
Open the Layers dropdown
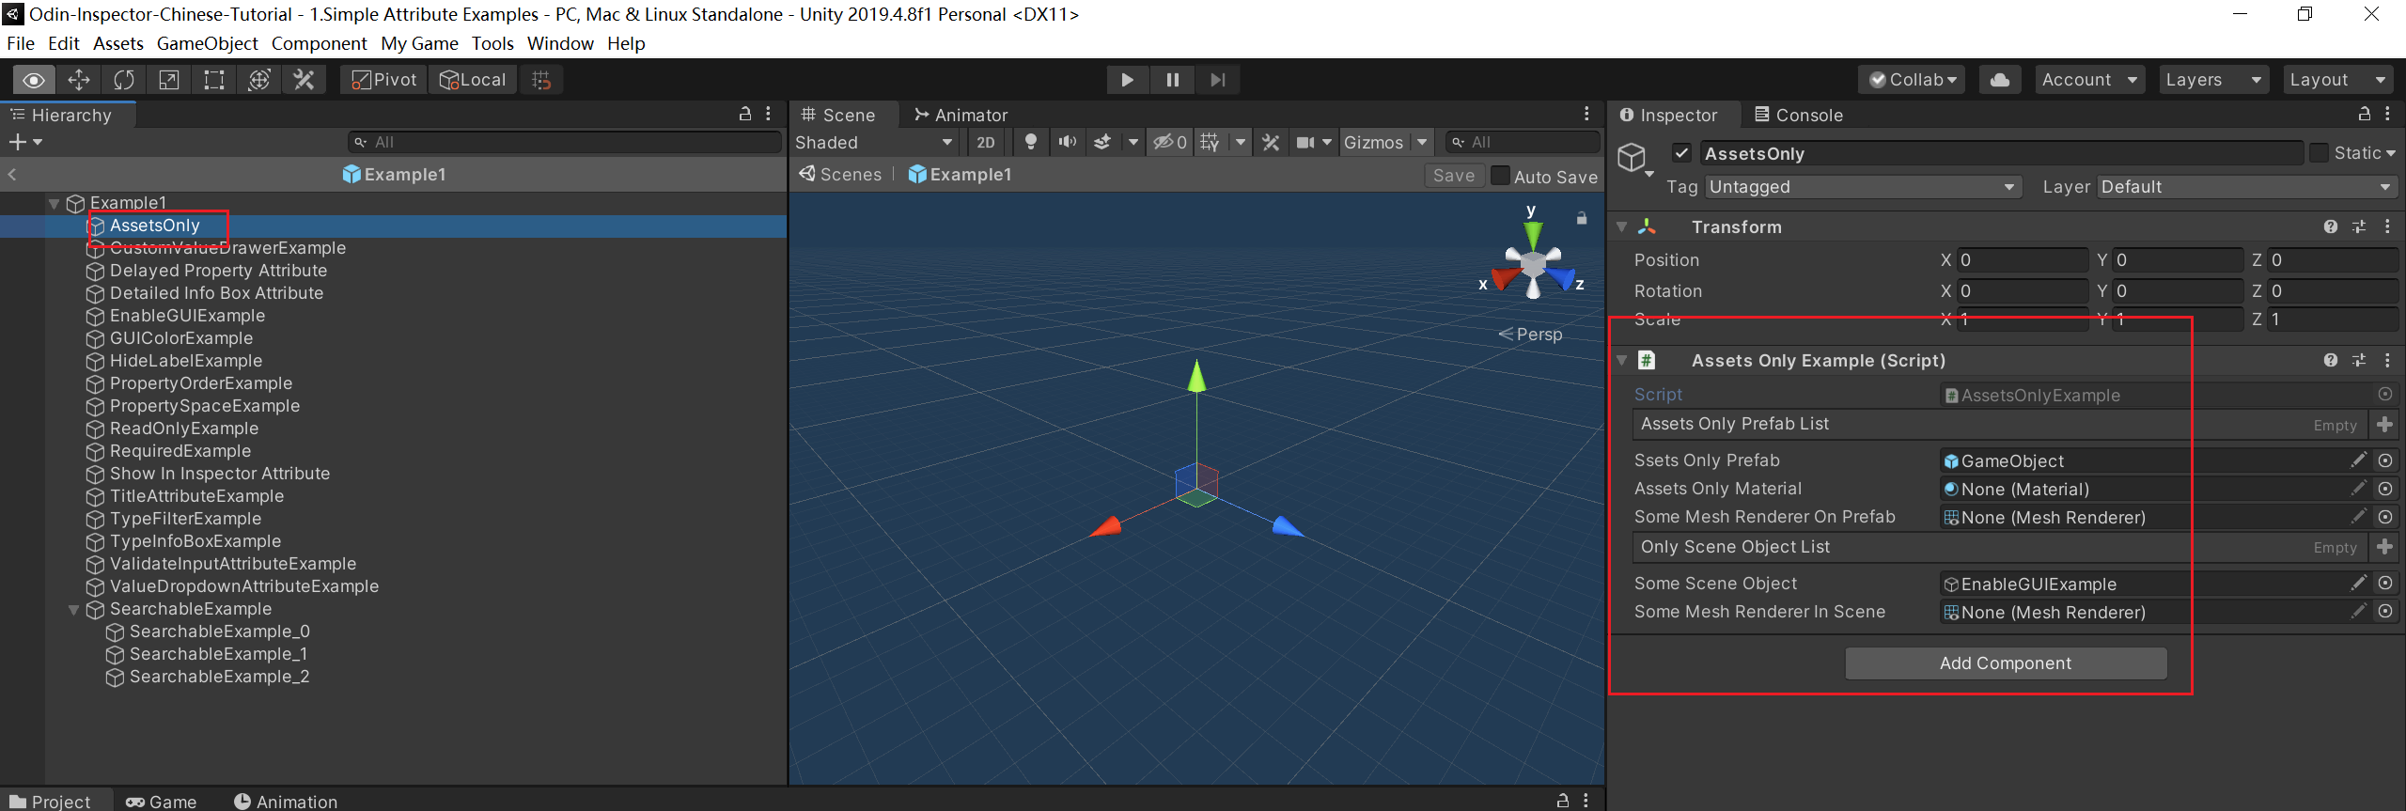coord(2213,80)
